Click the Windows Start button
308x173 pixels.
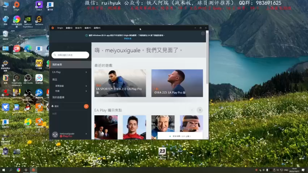point(3,170)
